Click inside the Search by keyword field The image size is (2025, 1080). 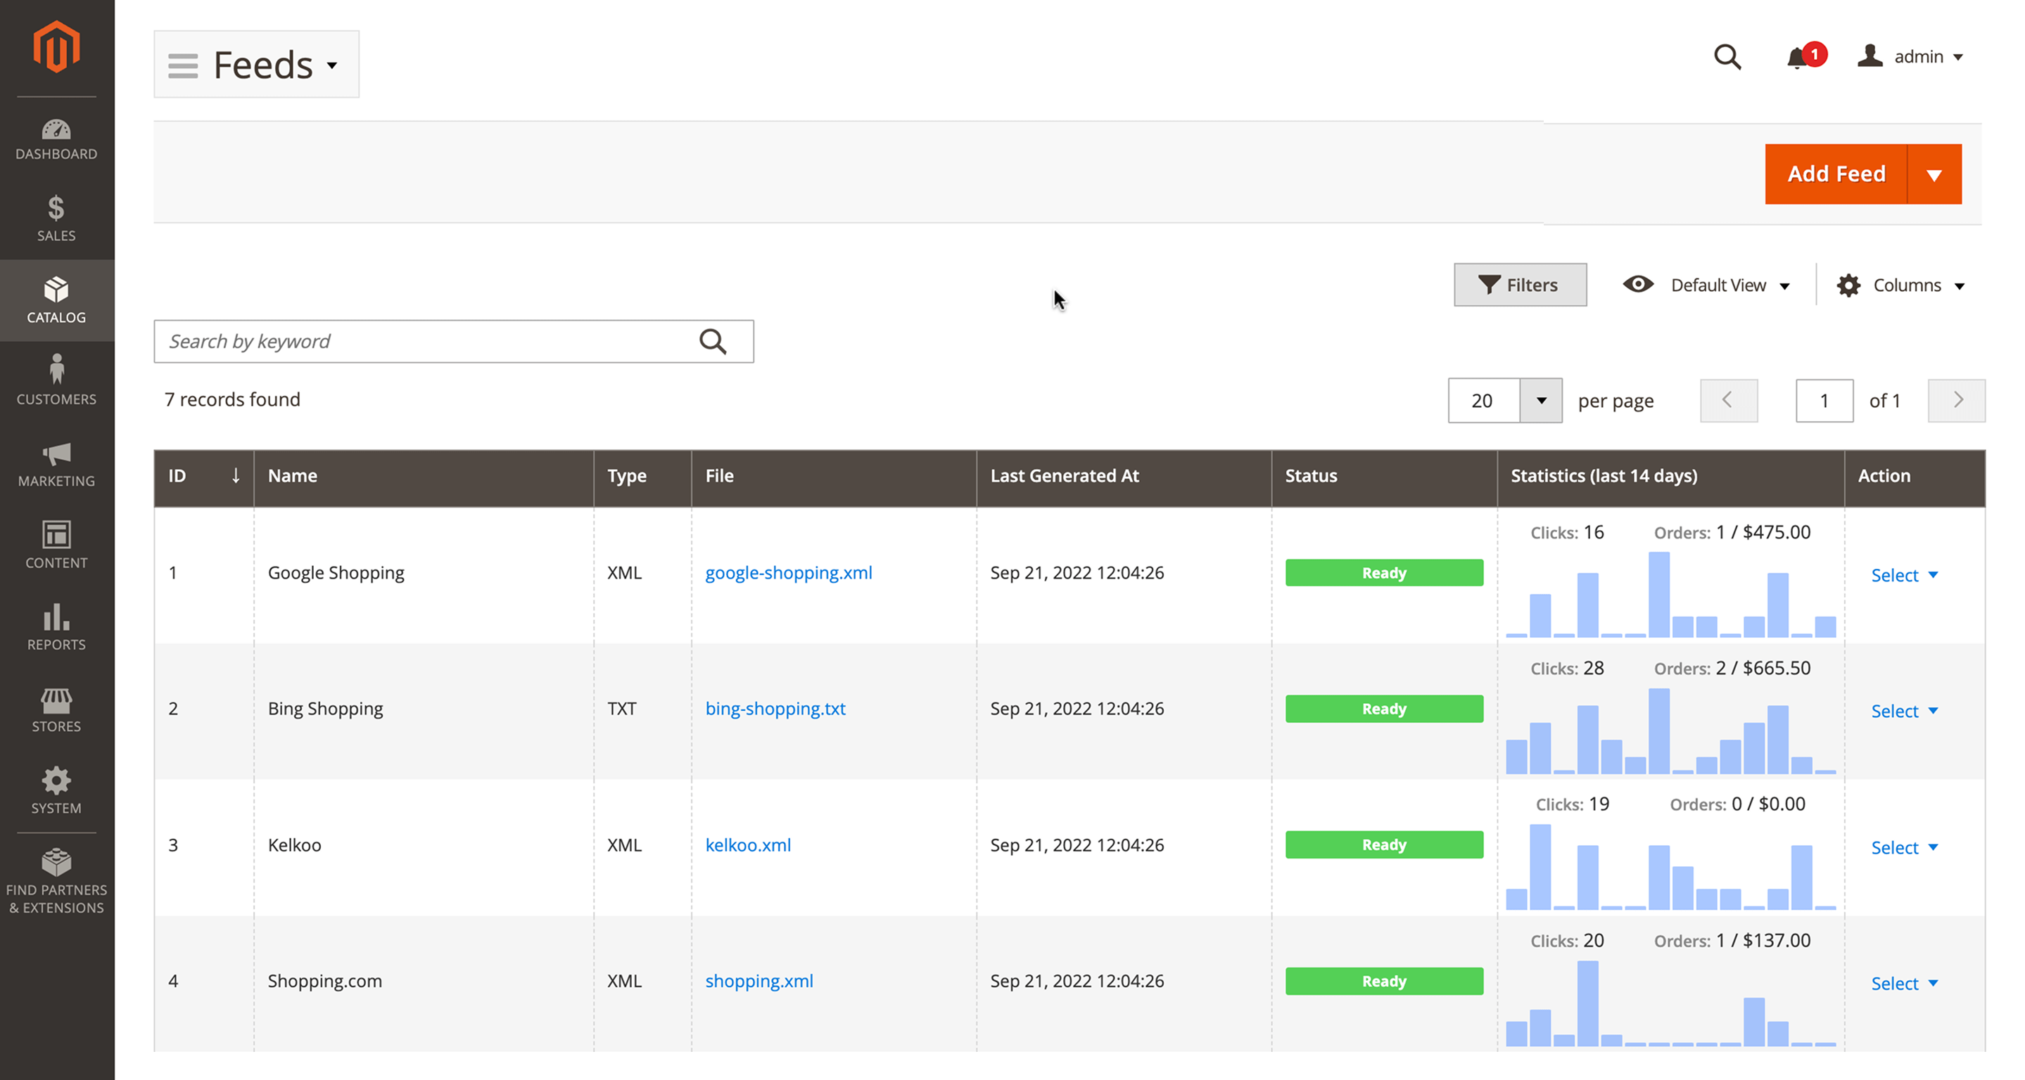coord(393,342)
